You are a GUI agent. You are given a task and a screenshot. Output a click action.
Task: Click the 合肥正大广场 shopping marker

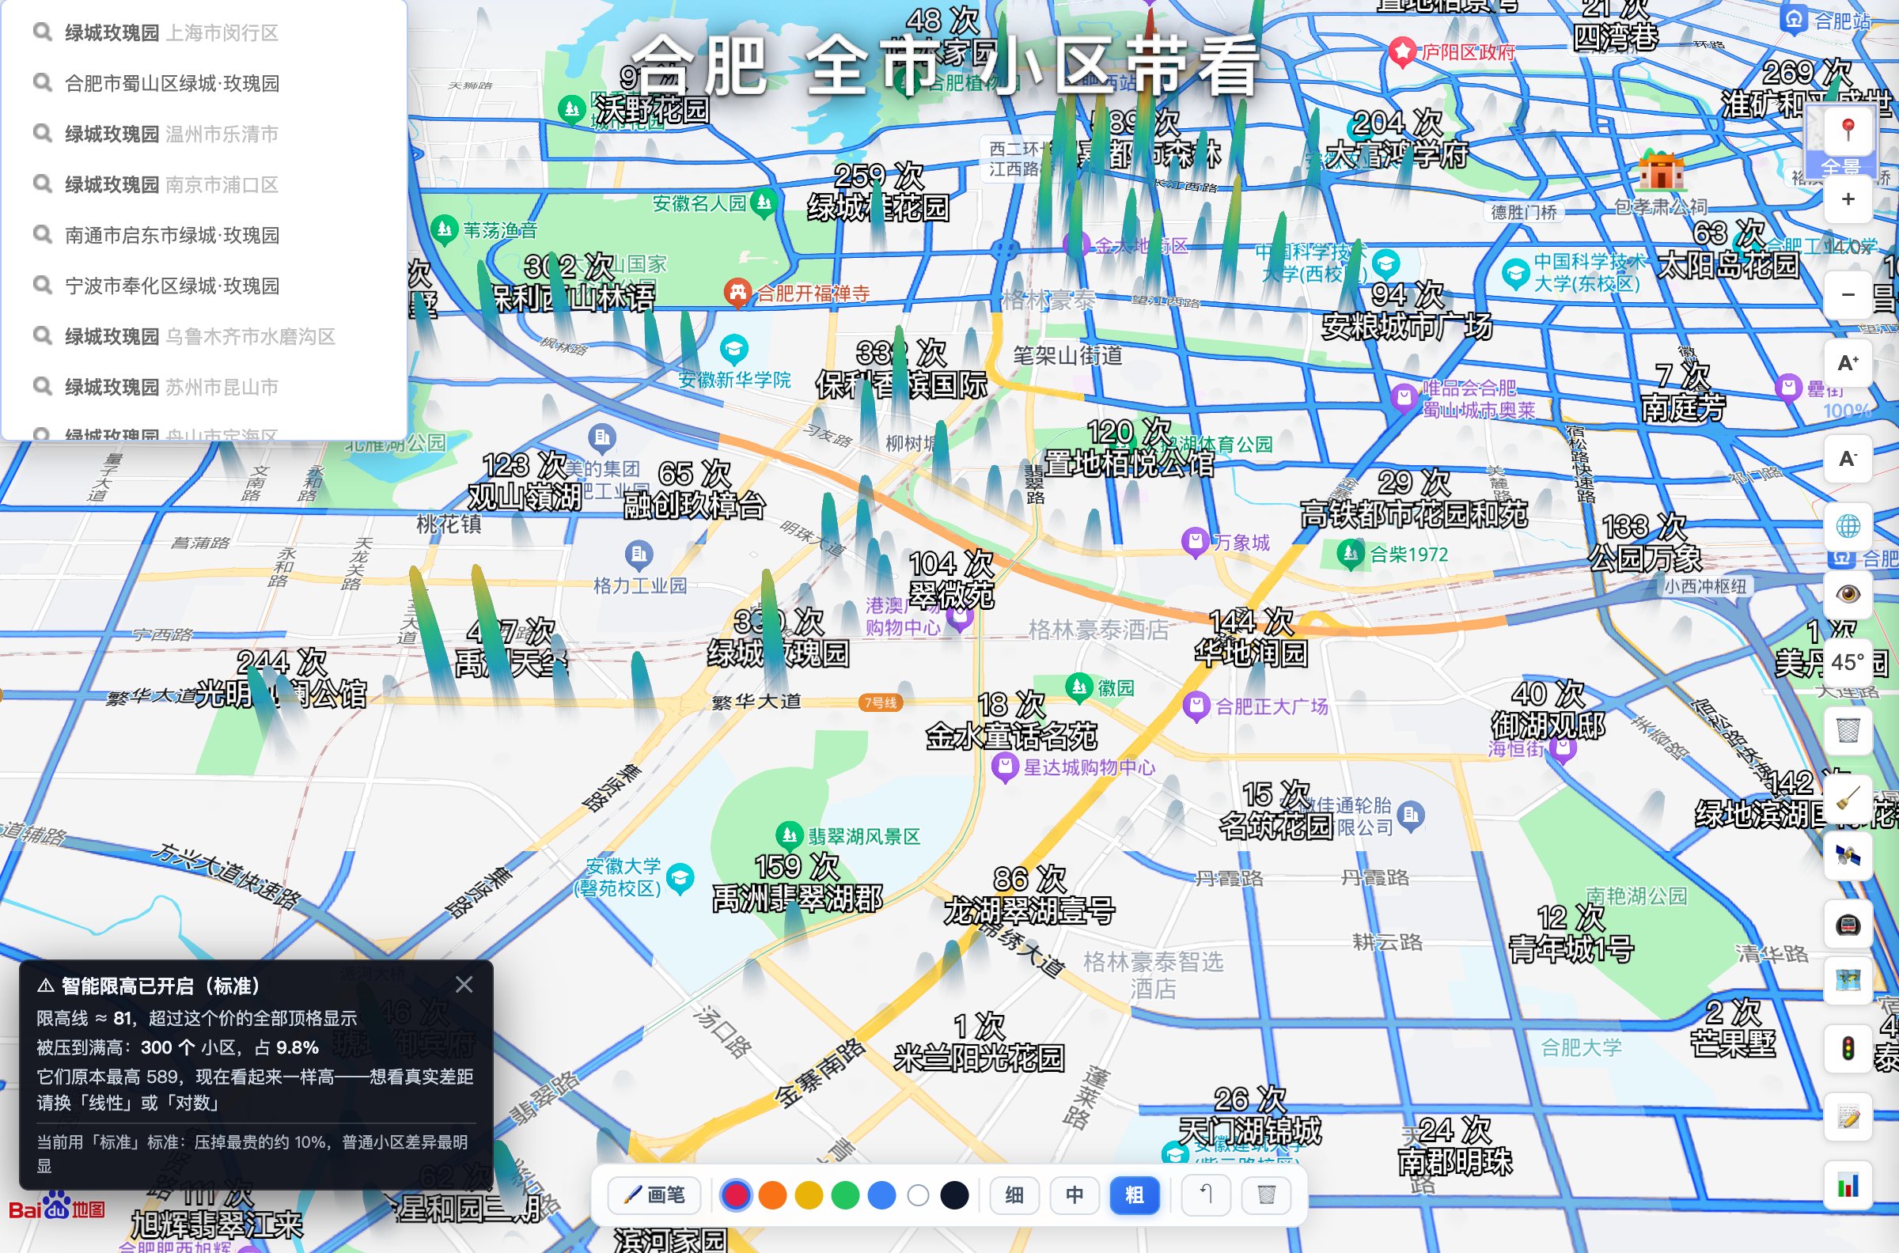(x=1196, y=706)
